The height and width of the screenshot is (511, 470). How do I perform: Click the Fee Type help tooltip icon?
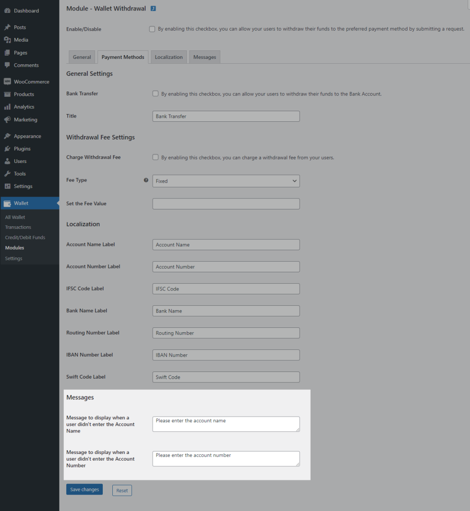click(x=146, y=180)
